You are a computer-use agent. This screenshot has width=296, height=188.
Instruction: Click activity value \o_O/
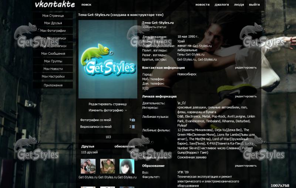tap(182, 103)
